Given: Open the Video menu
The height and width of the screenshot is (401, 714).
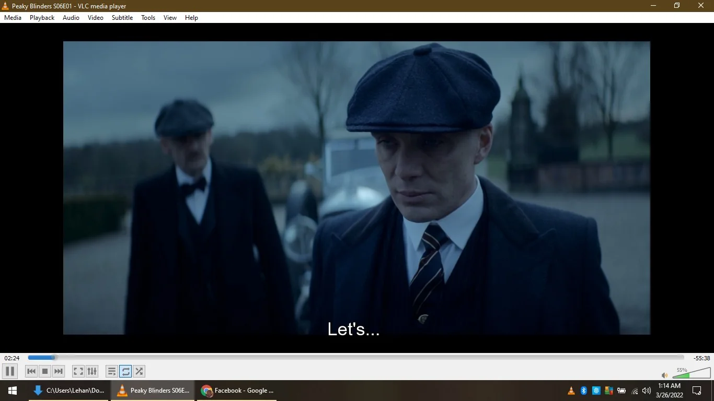Looking at the screenshot, I should pos(96,18).
